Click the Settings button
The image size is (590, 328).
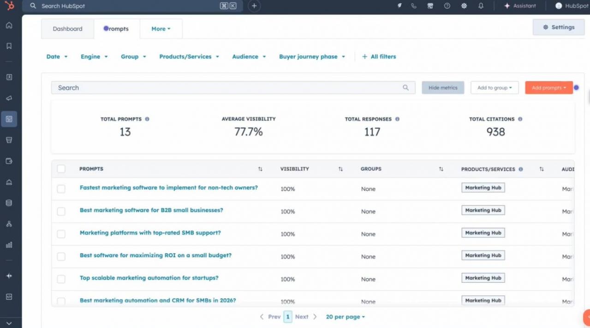tap(559, 27)
